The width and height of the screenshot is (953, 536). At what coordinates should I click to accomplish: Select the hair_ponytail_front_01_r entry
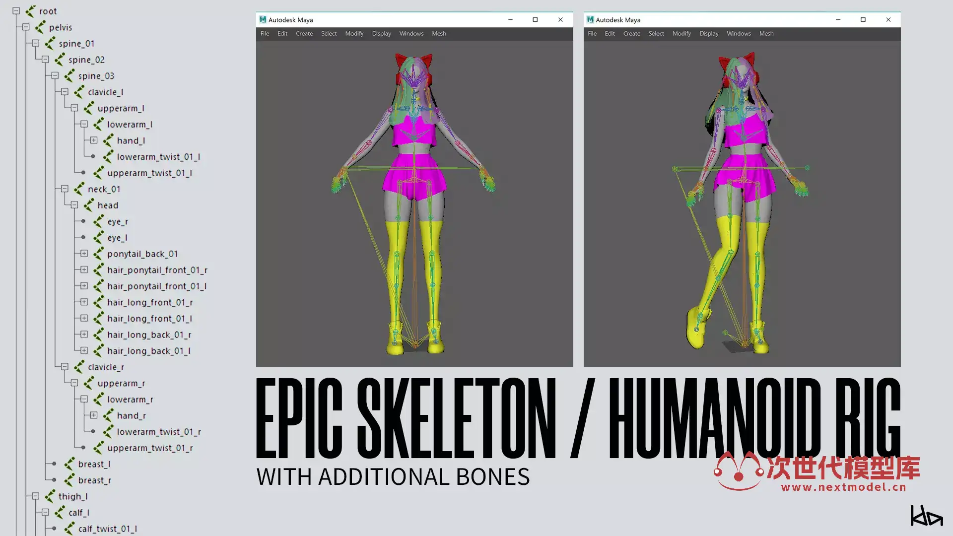click(157, 270)
